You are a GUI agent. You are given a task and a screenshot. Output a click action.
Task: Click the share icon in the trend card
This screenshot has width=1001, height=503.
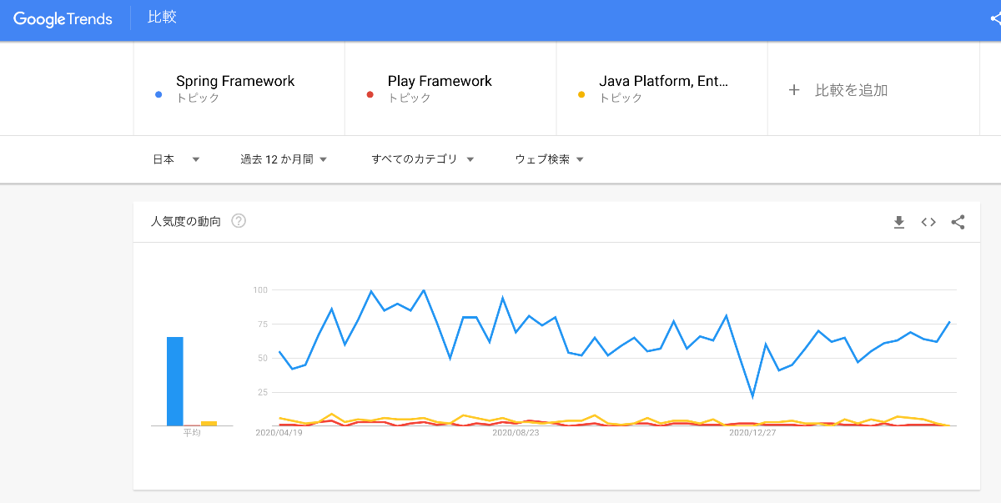pyautogui.click(x=958, y=222)
